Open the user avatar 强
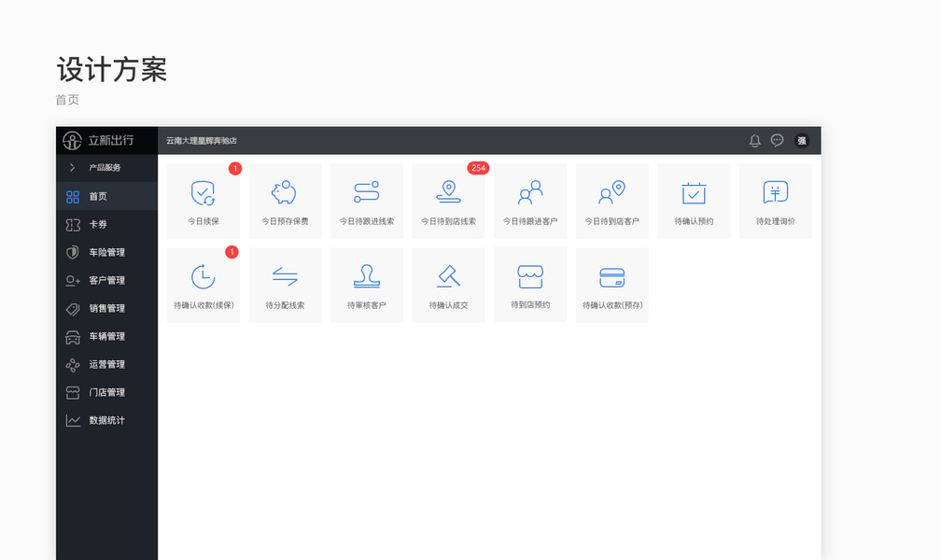 point(802,140)
